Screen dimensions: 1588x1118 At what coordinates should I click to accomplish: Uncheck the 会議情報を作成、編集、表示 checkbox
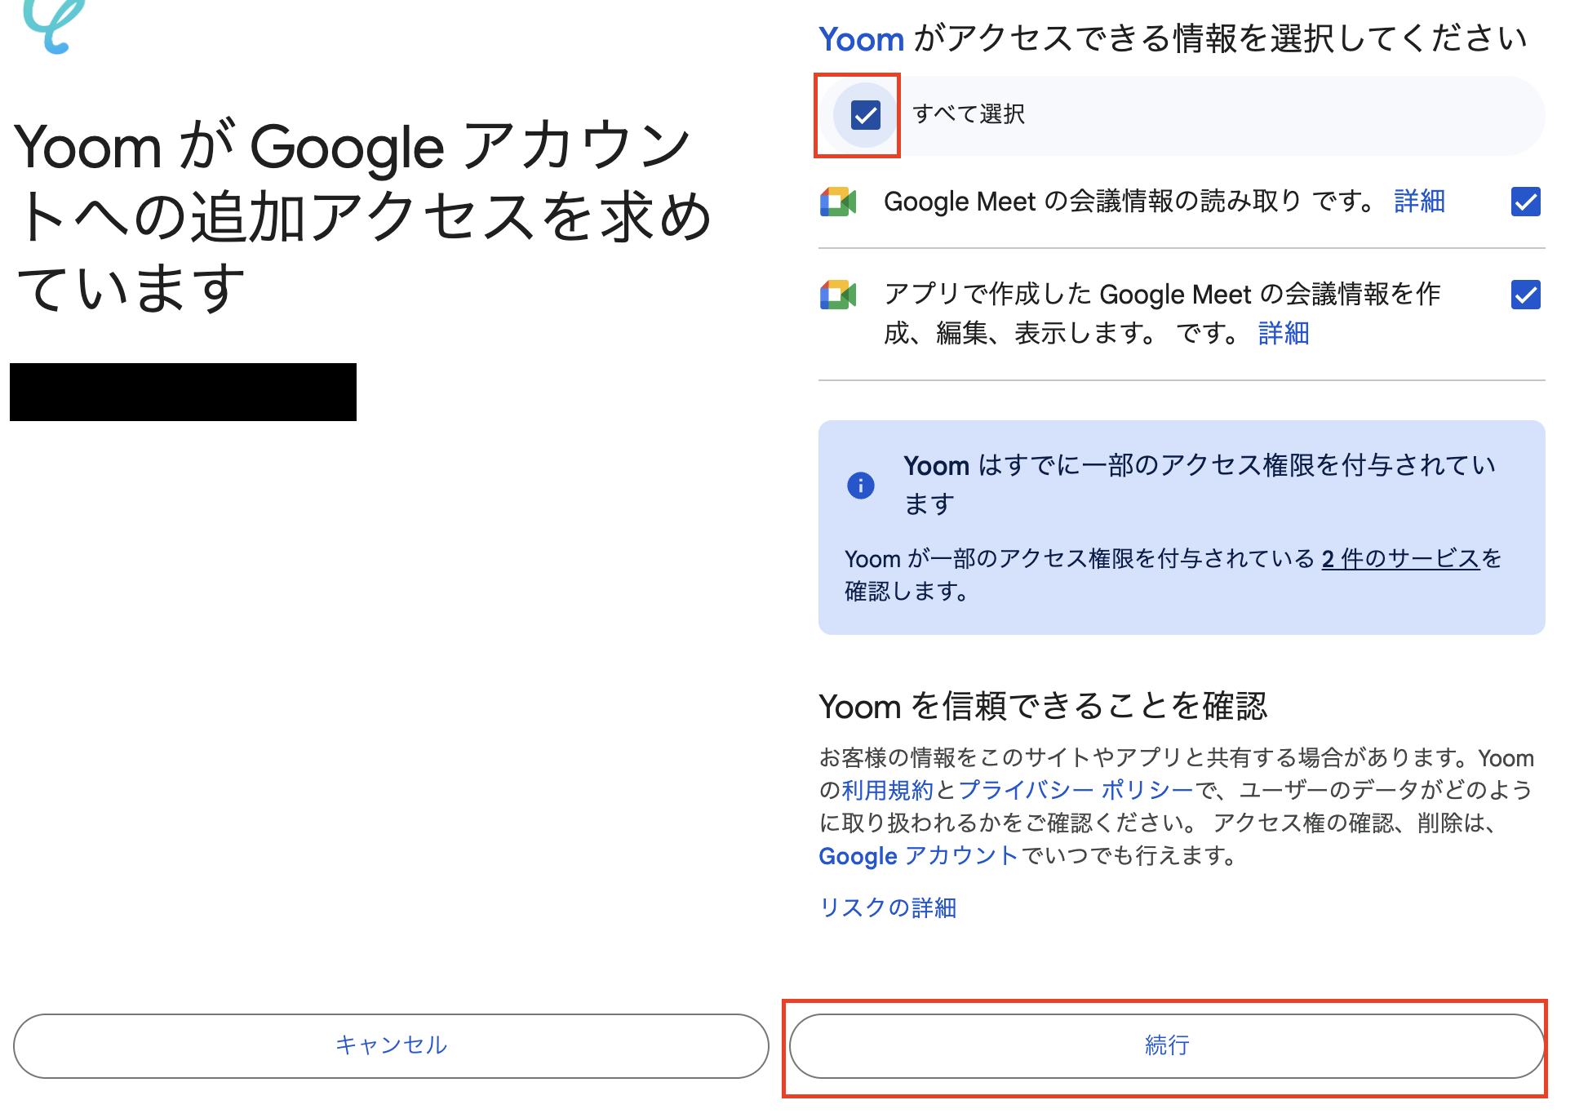pyautogui.click(x=1525, y=295)
